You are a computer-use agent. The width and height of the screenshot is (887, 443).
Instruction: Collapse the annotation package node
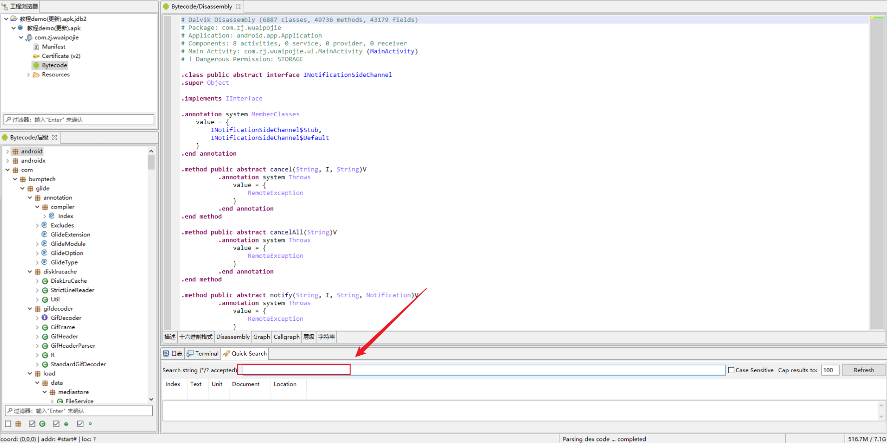30,198
